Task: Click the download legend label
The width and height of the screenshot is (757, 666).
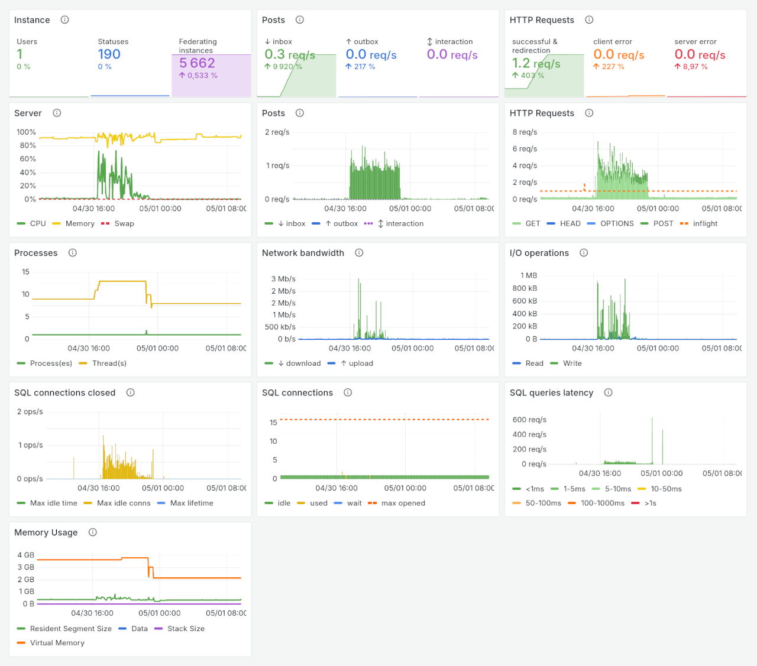Action: click(x=303, y=363)
